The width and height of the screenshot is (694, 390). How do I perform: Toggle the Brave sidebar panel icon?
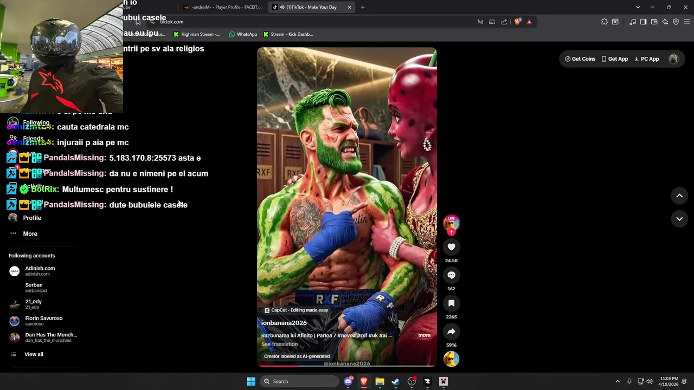[643, 22]
